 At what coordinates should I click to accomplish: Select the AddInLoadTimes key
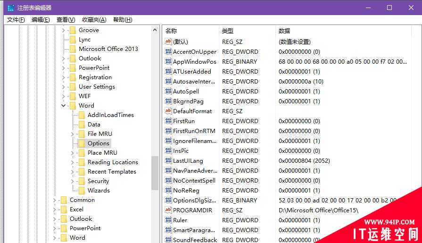111,115
